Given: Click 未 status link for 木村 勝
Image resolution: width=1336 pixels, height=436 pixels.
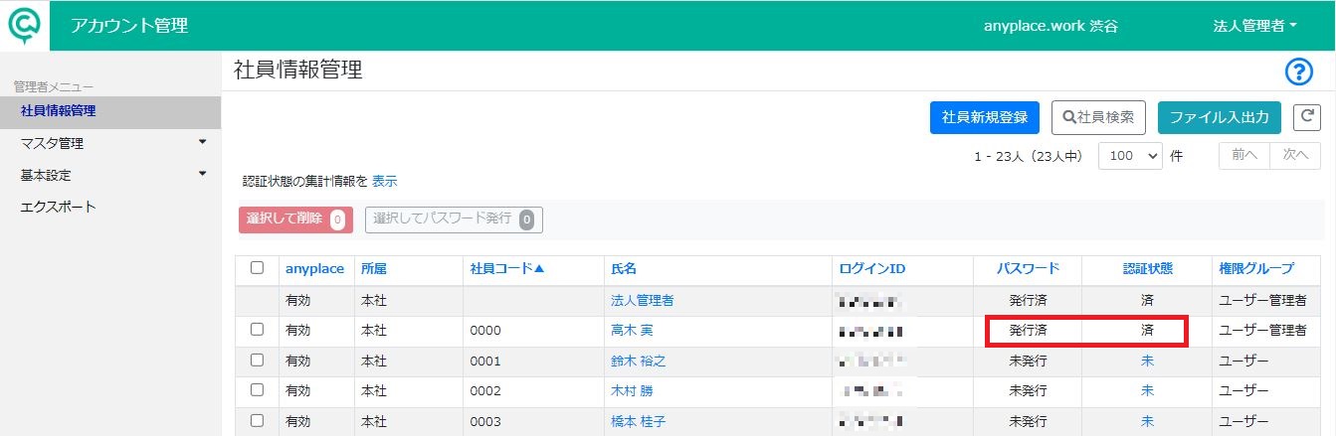Looking at the screenshot, I should (1147, 391).
